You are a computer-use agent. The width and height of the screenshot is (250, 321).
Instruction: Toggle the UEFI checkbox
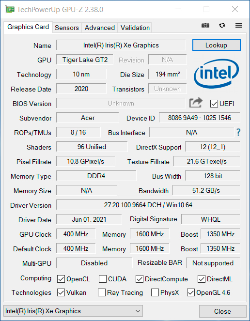click(214, 104)
